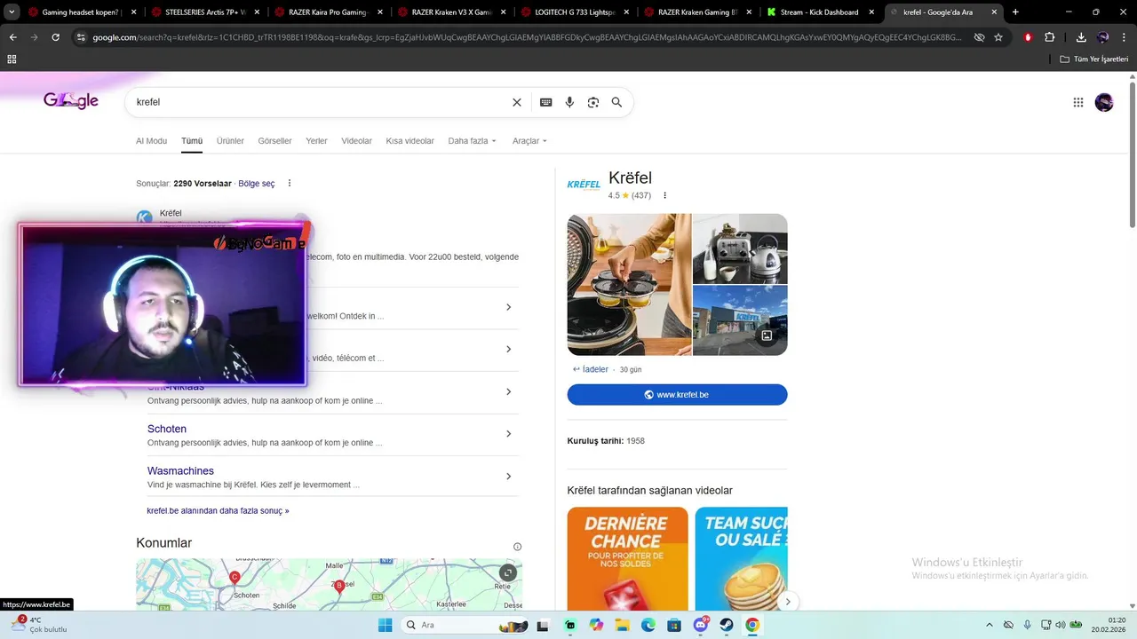Open Chrome downloads
This screenshot has height=639, width=1137.
coord(1081,37)
